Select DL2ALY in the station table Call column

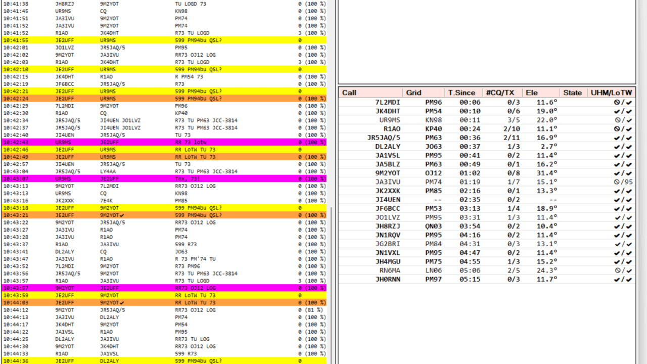[x=388, y=147]
